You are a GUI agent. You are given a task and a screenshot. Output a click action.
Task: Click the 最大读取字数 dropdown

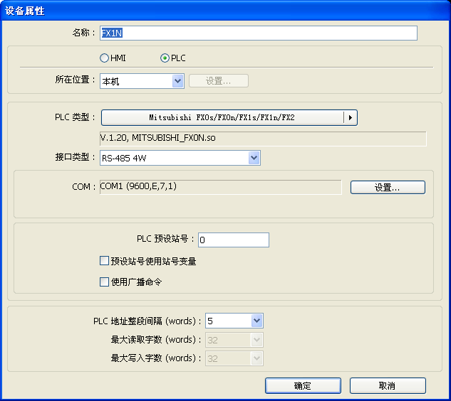click(234, 340)
